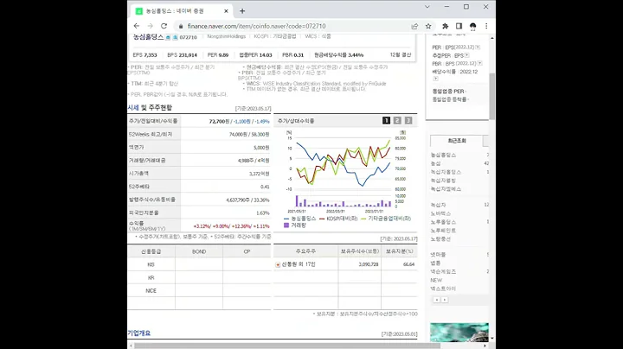Go to next recent-list page

coord(445,300)
